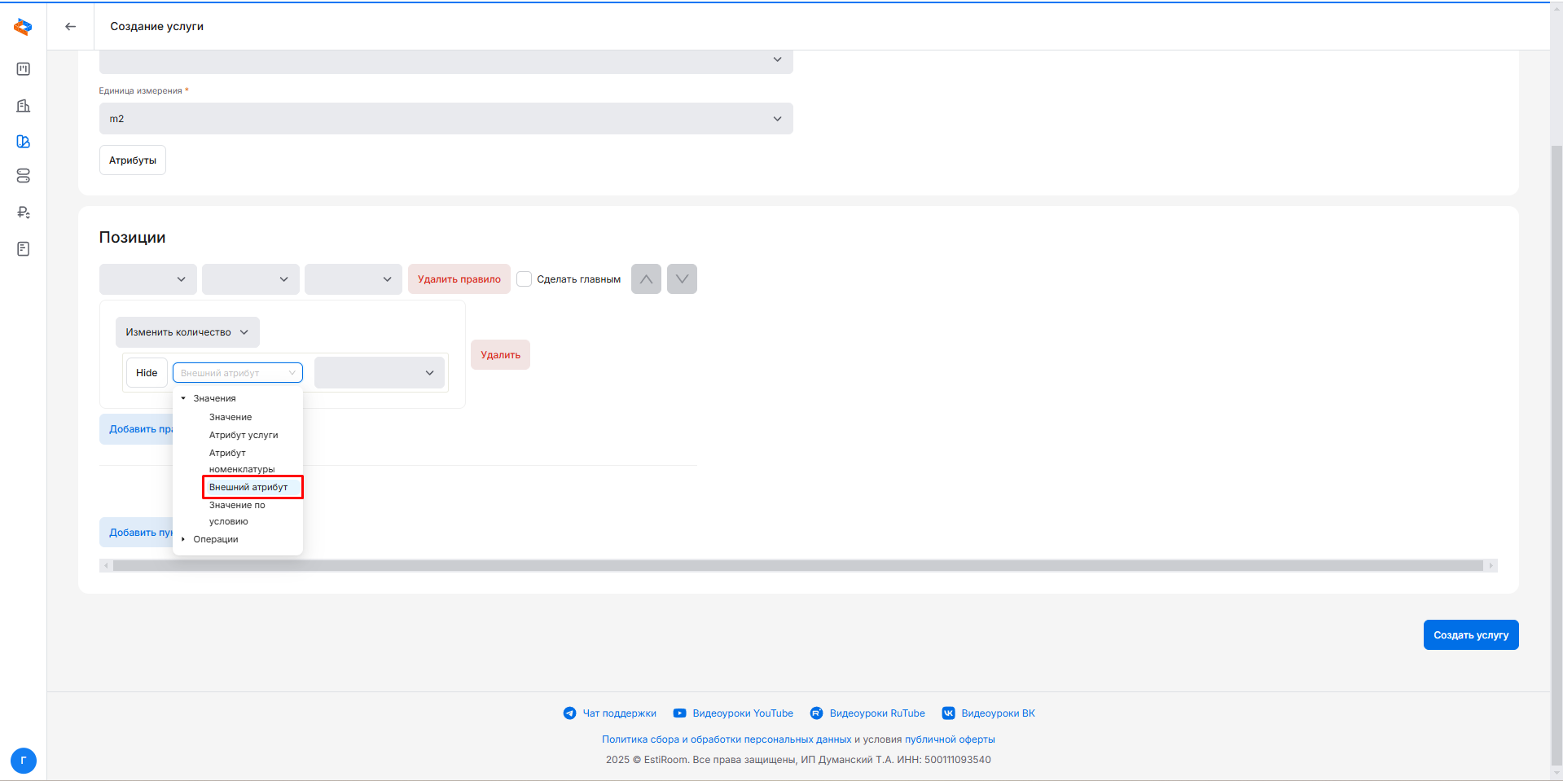Image resolution: width=1563 pixels, height=781 pixels.
Task: Go back using the arrow icon
Action: (x=71, y=27)
